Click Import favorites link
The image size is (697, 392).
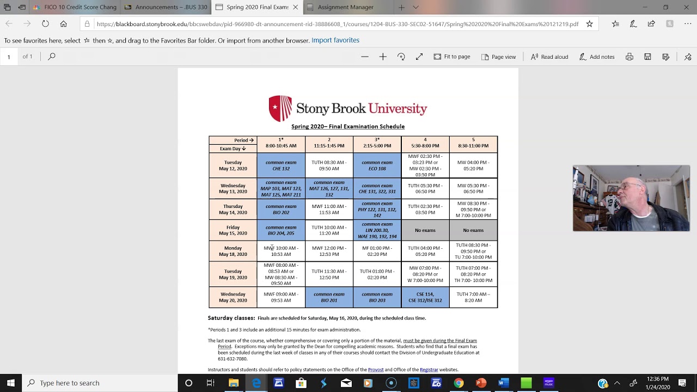[335, 40]
